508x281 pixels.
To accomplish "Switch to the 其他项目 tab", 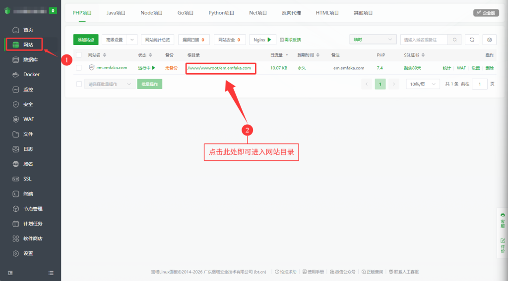I will (x=363, y=13).
